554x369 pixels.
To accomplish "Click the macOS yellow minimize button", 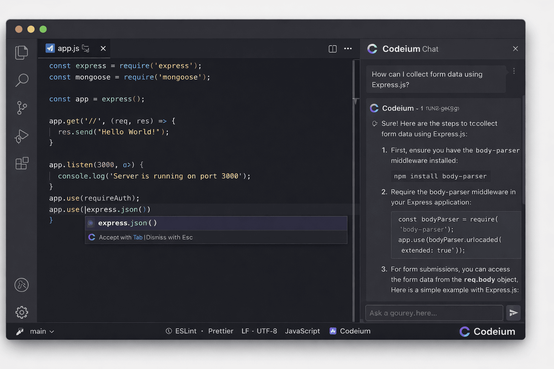I will pos(31,29).
